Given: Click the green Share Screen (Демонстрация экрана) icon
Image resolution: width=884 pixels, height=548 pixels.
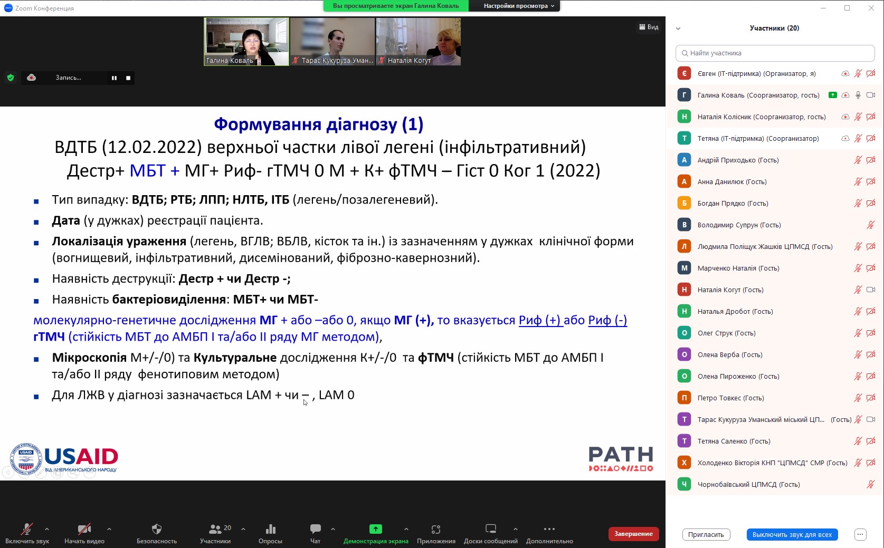Looking at the screenshot, I should 375,529.
